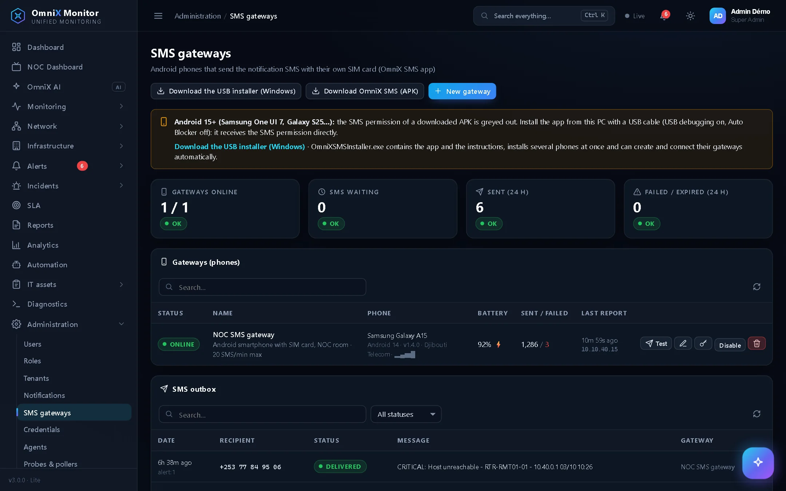This screenshot has width=786, height=491.
Task: Click the AD user avatar
Action: coord(718,16)
